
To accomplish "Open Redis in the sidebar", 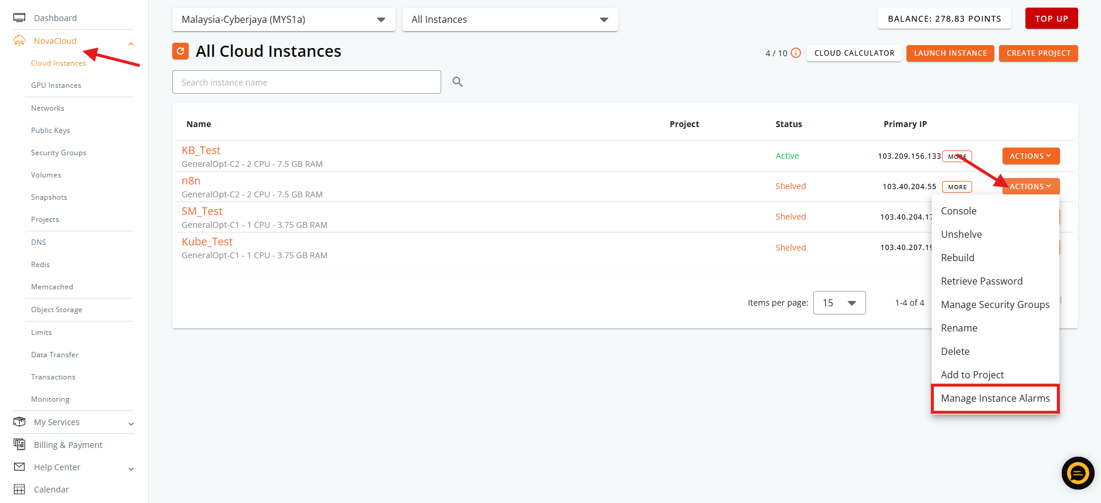I will [40, 265].
